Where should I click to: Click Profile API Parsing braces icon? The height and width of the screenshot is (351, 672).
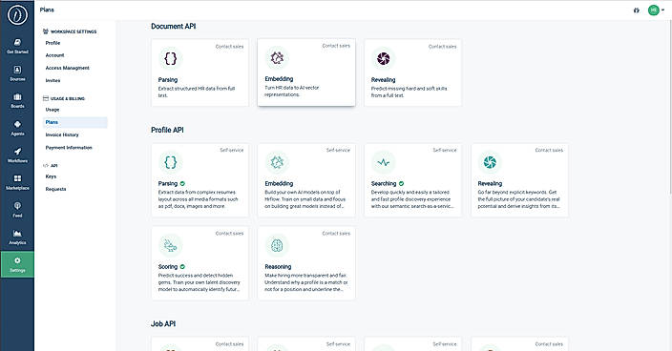[x=171, y=162]
